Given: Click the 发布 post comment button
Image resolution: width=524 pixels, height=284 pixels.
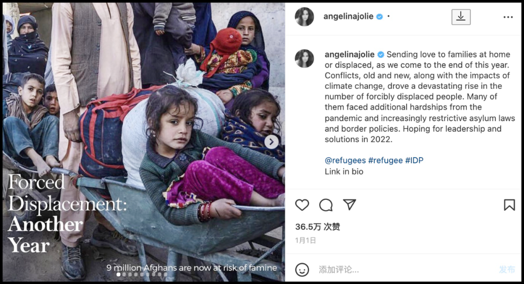Looking at the screenshot, I should tap(507, 269).
